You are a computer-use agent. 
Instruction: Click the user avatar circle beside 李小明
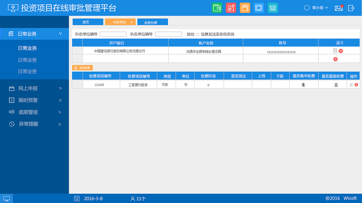click(307, 8)
